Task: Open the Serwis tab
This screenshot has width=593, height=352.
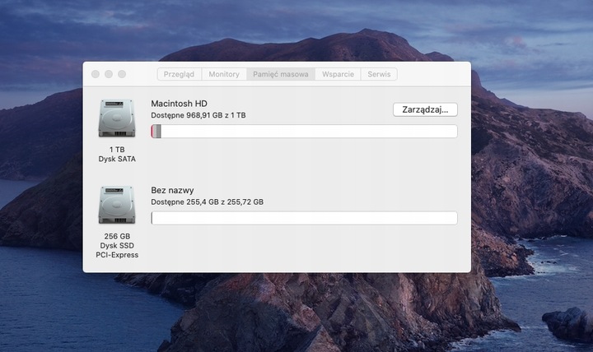Action: [x=379, y=74]
